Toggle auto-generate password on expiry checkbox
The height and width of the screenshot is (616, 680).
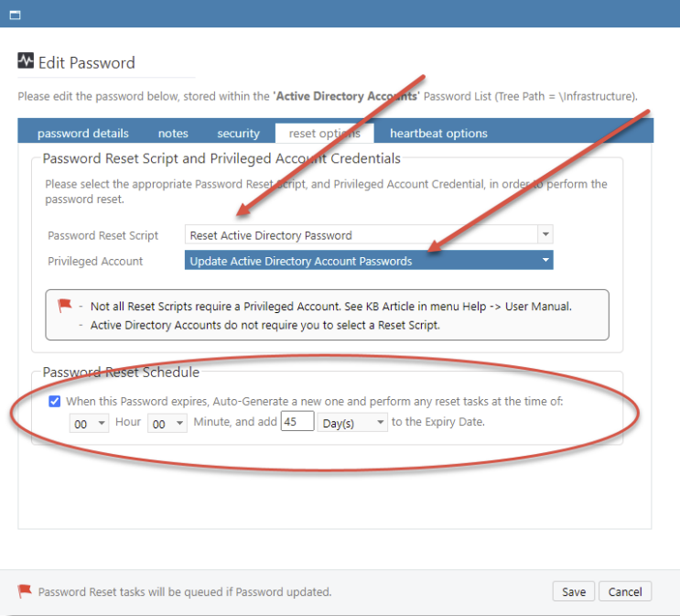point(55,401)
